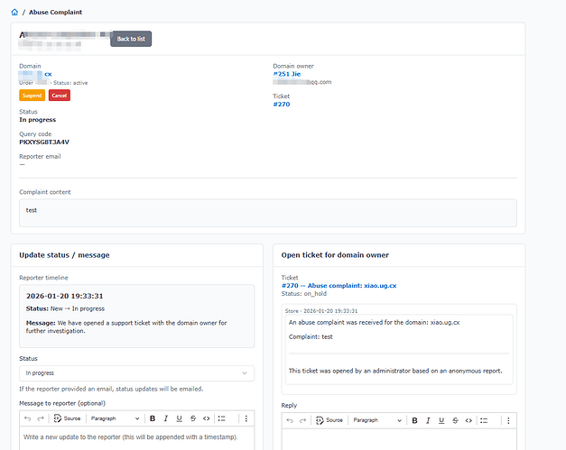566x450 pixels.
Task: Toggle strikethrough in reporter message editor
Action: pos(193,418)
